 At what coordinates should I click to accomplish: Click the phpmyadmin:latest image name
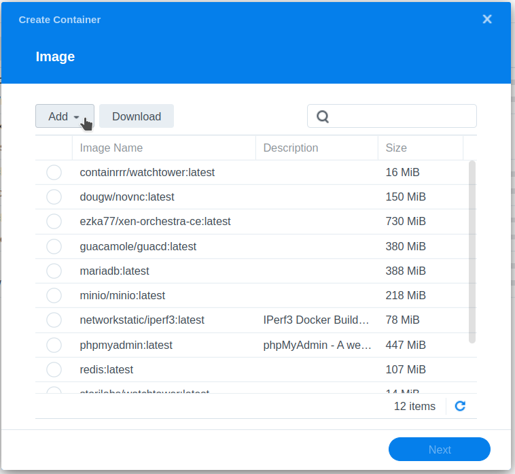click(126, 345)
